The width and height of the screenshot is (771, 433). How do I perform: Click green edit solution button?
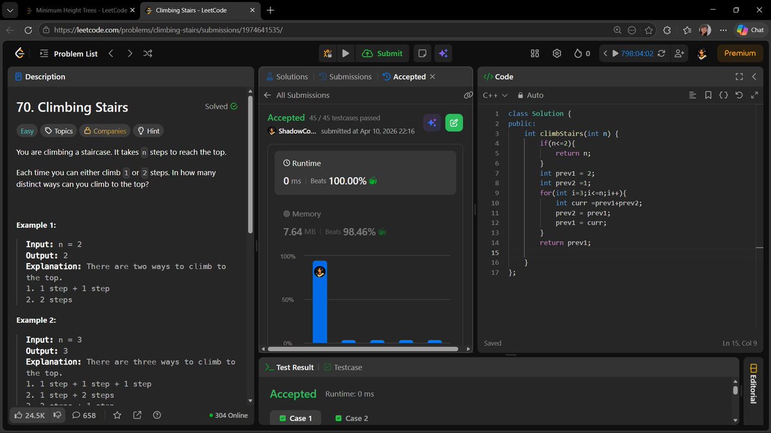click(454, 123)
